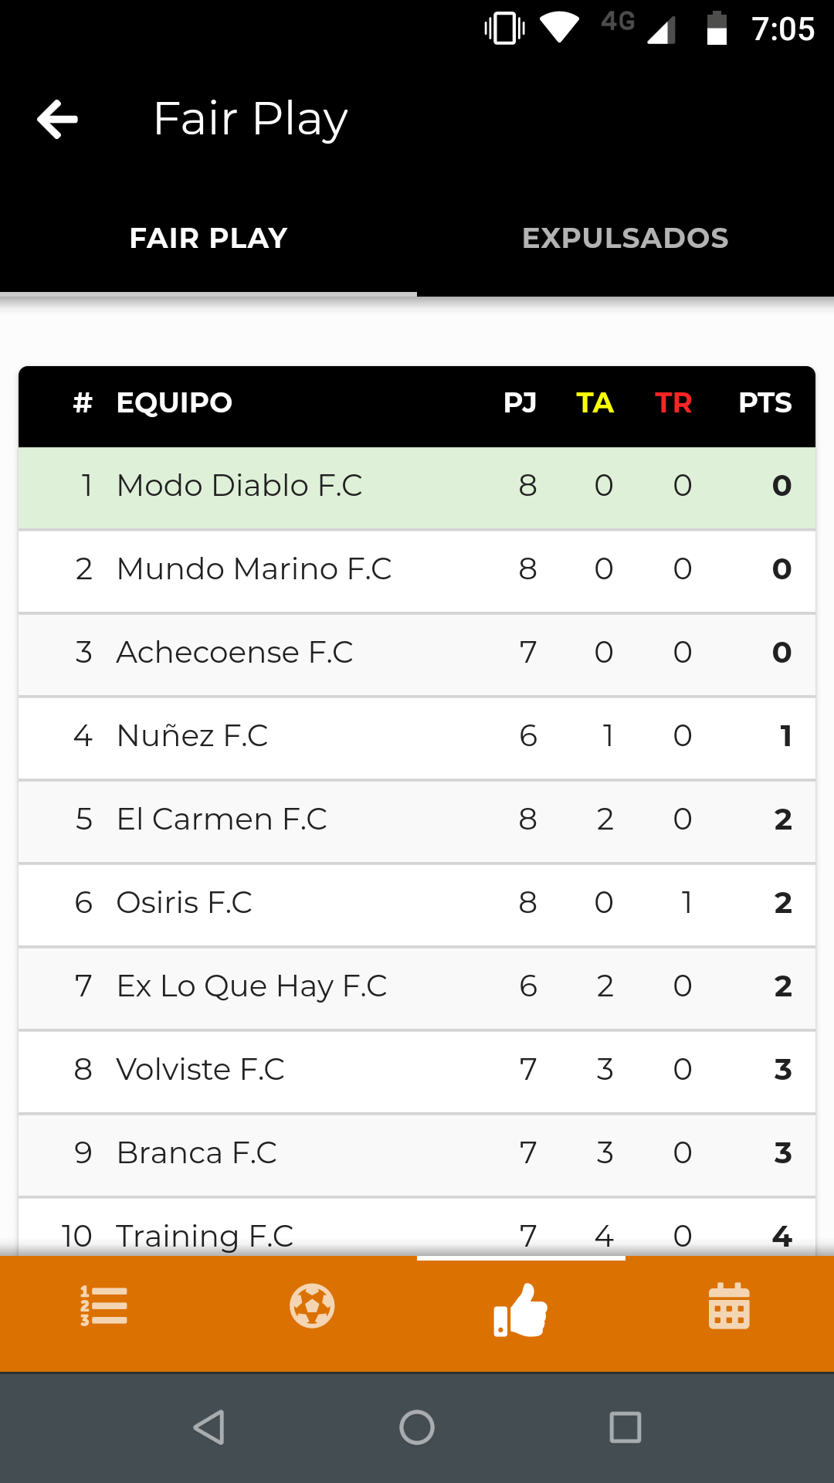
Task: Tap the thumbs-up fair play icon
Action: point(520,1309)
